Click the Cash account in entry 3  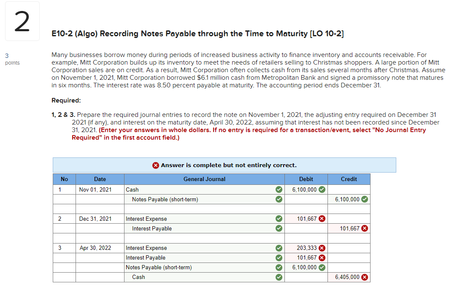pos(204,277)
